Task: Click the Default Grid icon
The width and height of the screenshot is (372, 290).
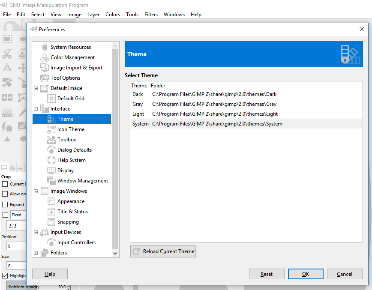Action: pos(51,99)
